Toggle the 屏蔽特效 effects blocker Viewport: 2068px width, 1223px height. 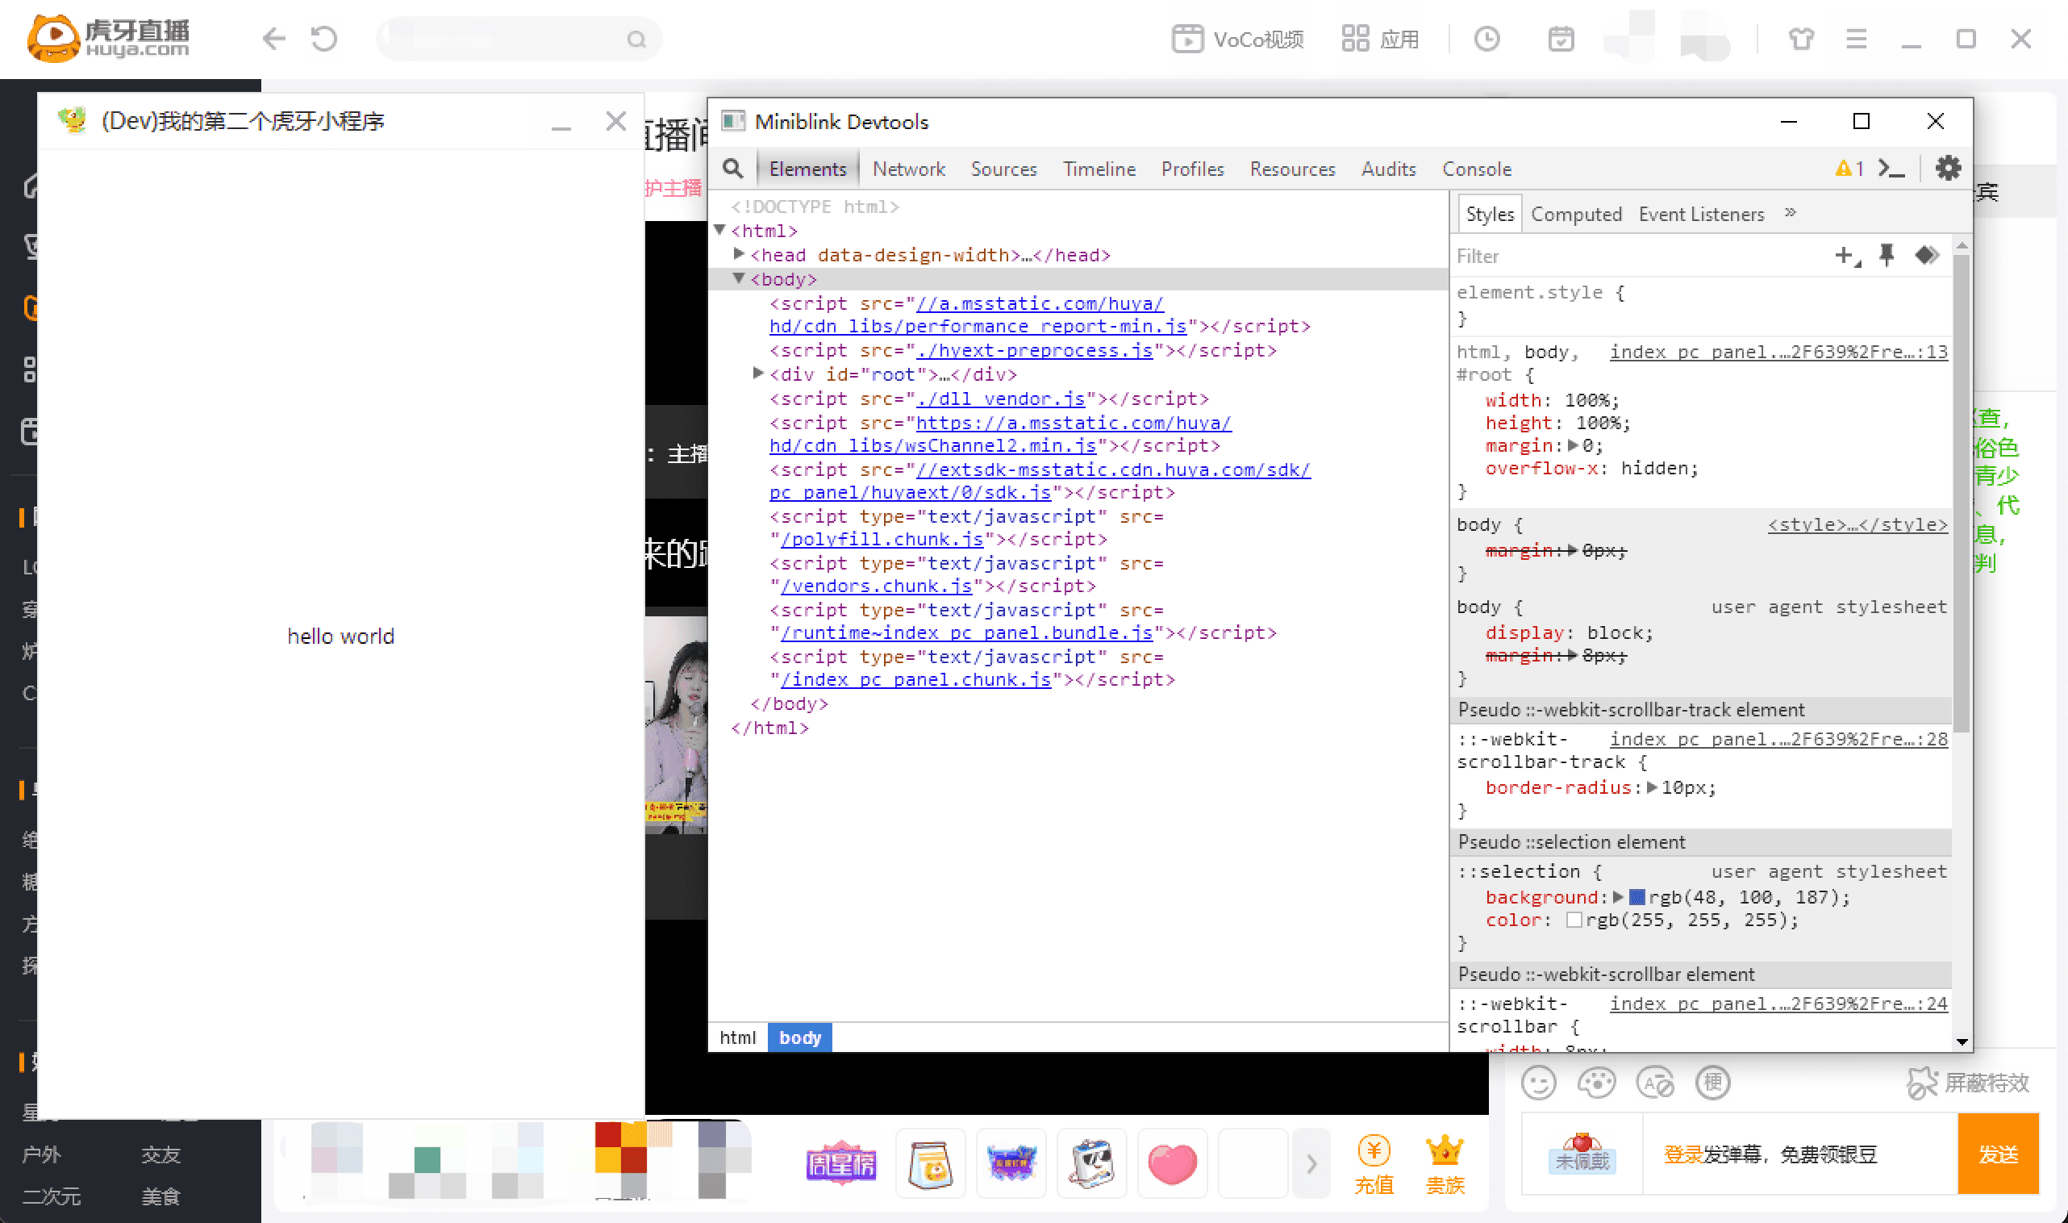point(1969,1083)
